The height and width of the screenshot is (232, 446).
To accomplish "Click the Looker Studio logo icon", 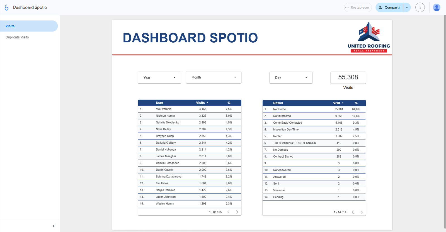I will (x=6, y=8).
